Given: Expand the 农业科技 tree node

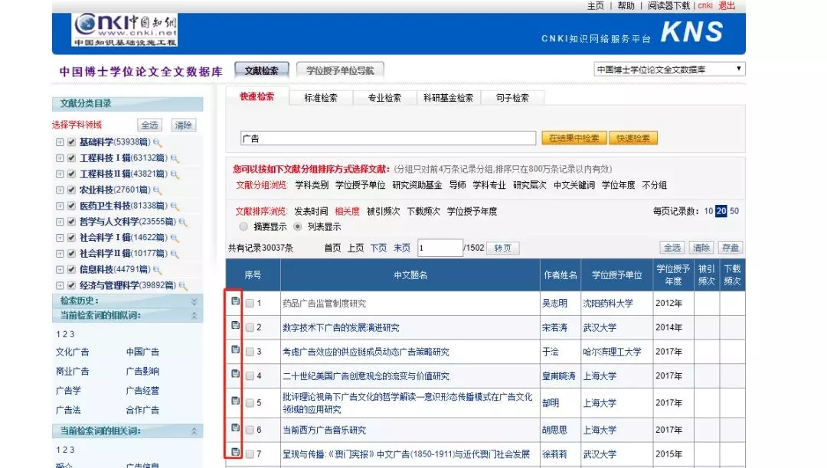Looking at the screenshot, I should click(60, 189).
